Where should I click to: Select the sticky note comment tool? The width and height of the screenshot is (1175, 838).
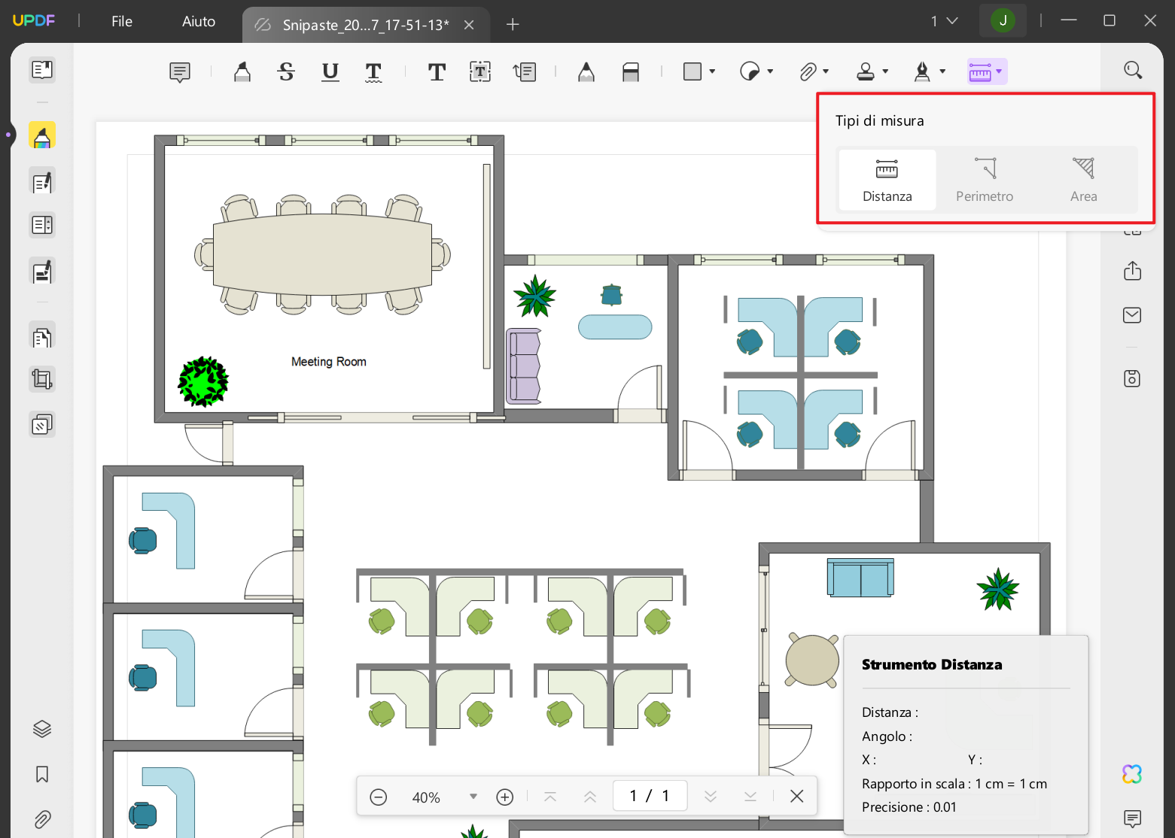click(180, 72)
